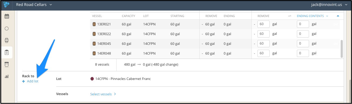
Task: Open the Ending Contents column dropdown
Action: pos(313,16)
